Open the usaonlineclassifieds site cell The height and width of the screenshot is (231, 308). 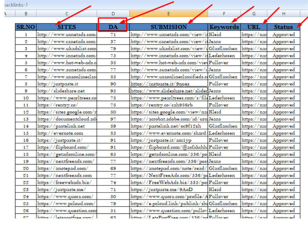pyautogui.click(x=67, y=77)
